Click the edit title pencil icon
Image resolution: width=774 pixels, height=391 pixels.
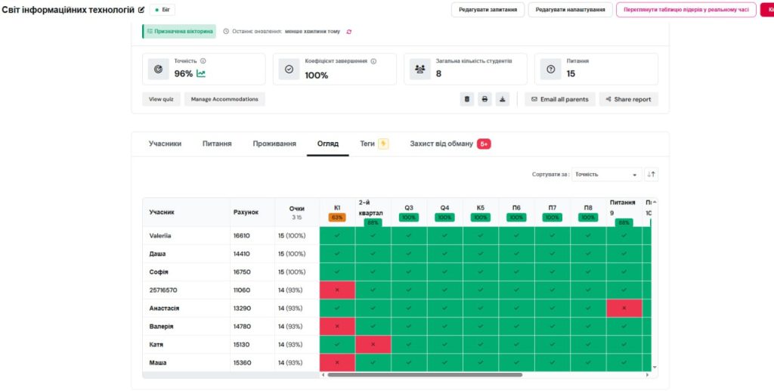pos(141,10)
